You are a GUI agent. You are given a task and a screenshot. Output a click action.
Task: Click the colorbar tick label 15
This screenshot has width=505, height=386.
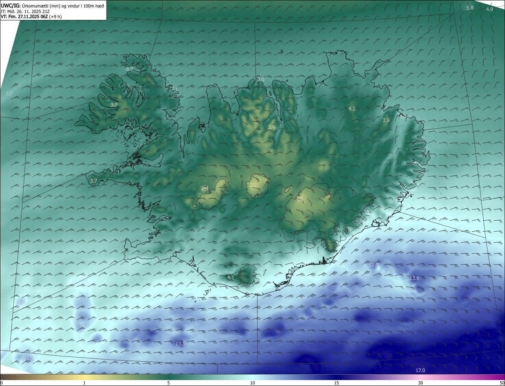point(337,383)
